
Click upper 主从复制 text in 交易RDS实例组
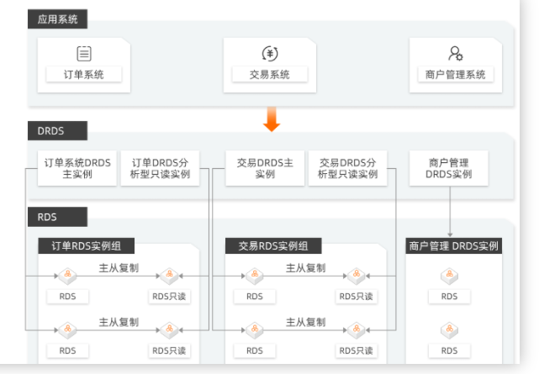(x=306, y=268)
